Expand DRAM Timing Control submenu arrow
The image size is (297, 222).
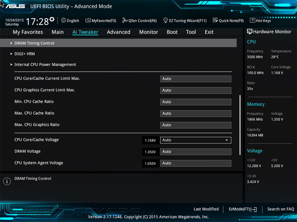pyautogui.click(x=11, y=43)
